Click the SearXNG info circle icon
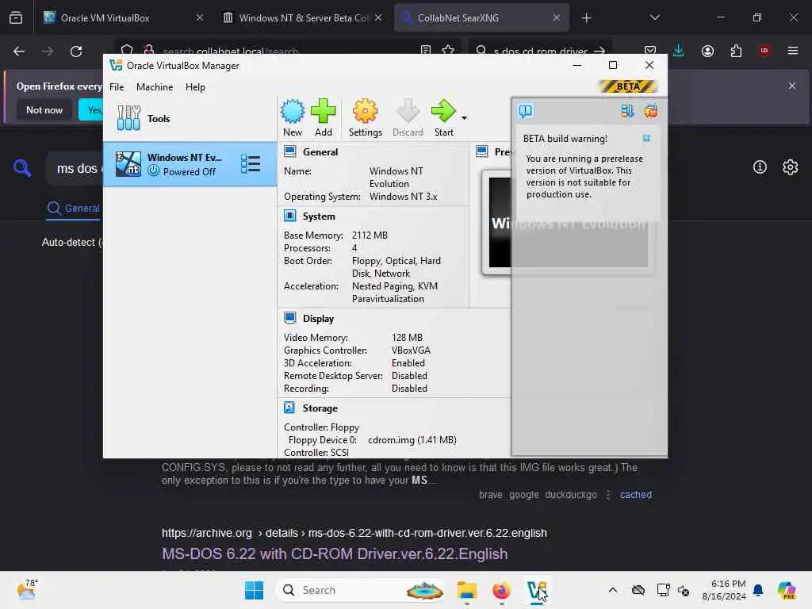Viewport: 812px width, 609px height. (x=760, y=167)
